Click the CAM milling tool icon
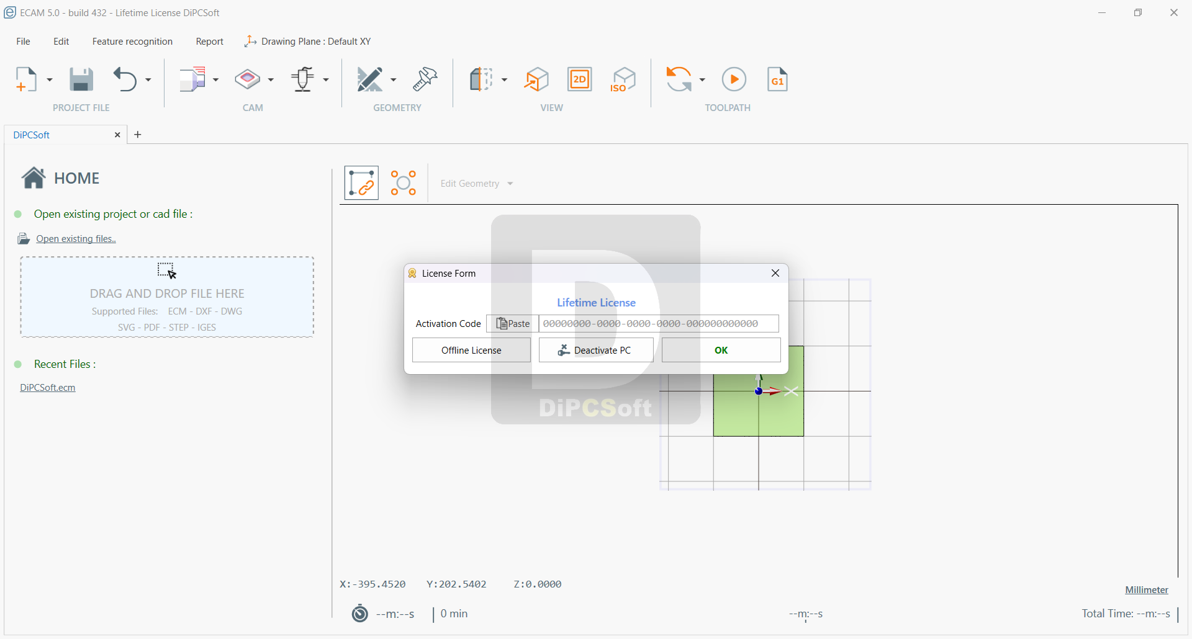Viewport: 1192px width, 639px height. [303, 79]
